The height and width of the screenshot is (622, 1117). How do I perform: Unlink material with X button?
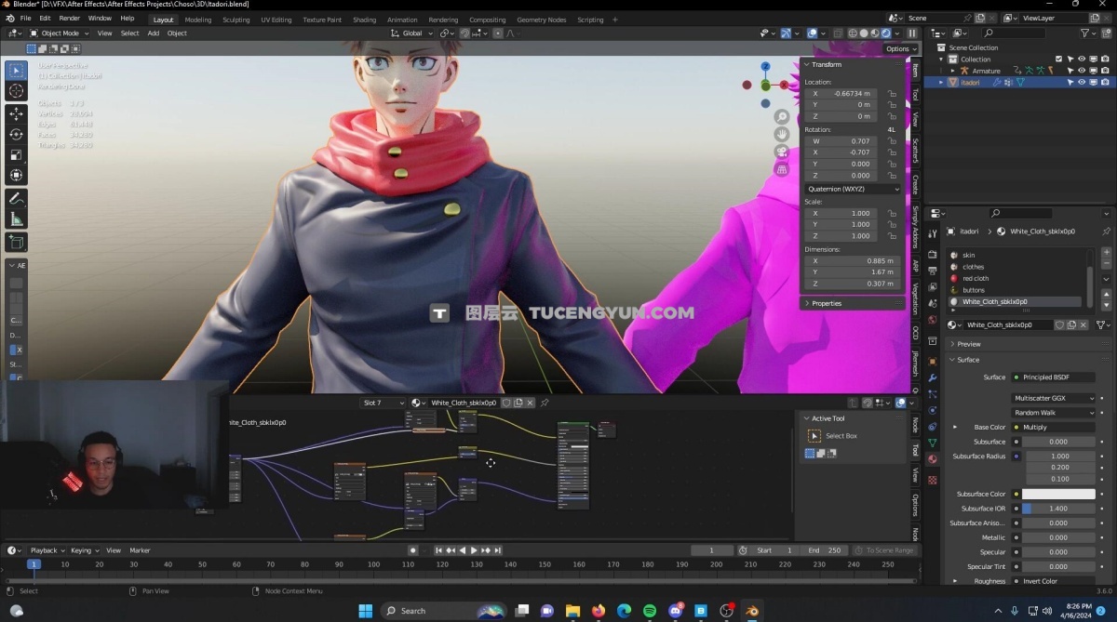click(x=1083, y=325)
